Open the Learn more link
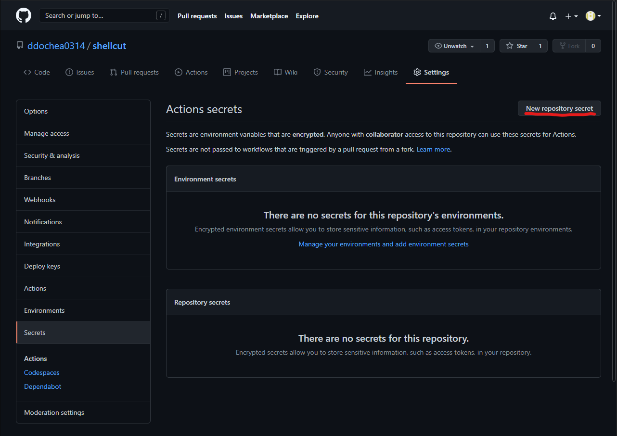 (x=433, y=149)
